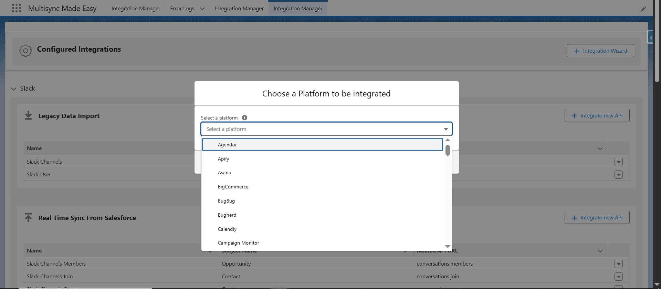Screen dimensions: 661x289
Task: Pick Calendly from the platform options
Action: click(227, 229)
